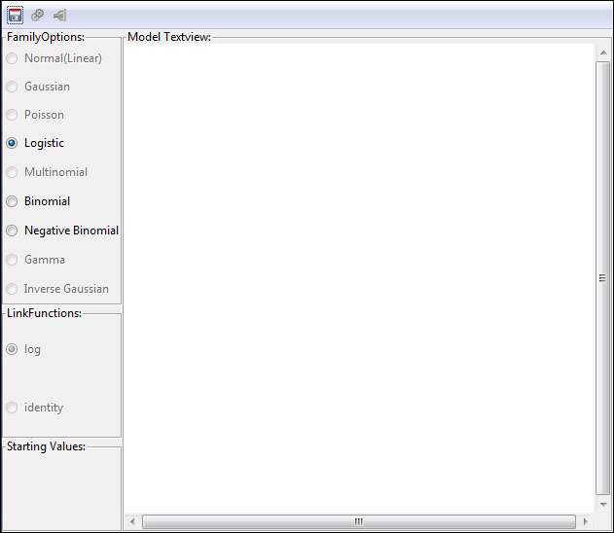Select the log link function

point(23,349)
